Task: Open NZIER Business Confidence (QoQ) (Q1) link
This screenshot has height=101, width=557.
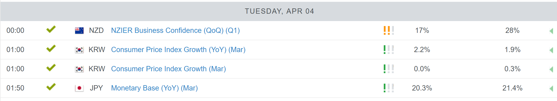Action: pyautogui.click(x=175, y=31)
